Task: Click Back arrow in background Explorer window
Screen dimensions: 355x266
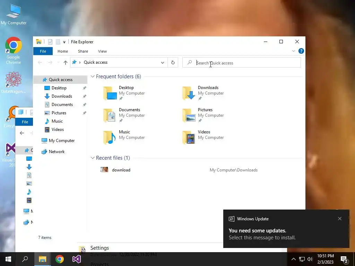Action: tap(22, 133)
